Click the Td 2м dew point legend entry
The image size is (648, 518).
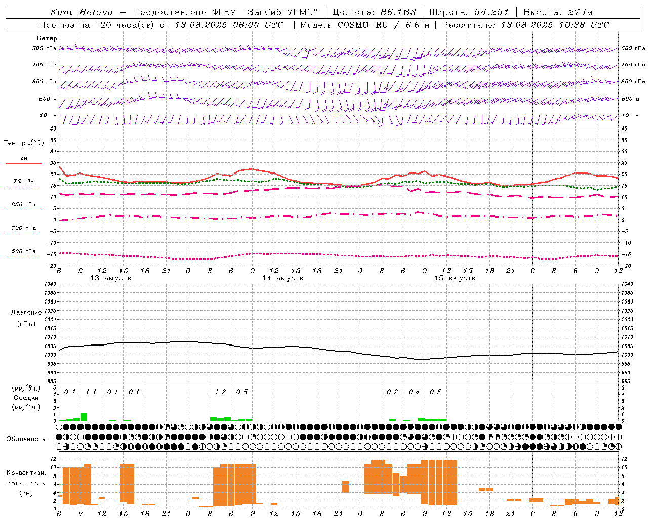coord(23,181)
